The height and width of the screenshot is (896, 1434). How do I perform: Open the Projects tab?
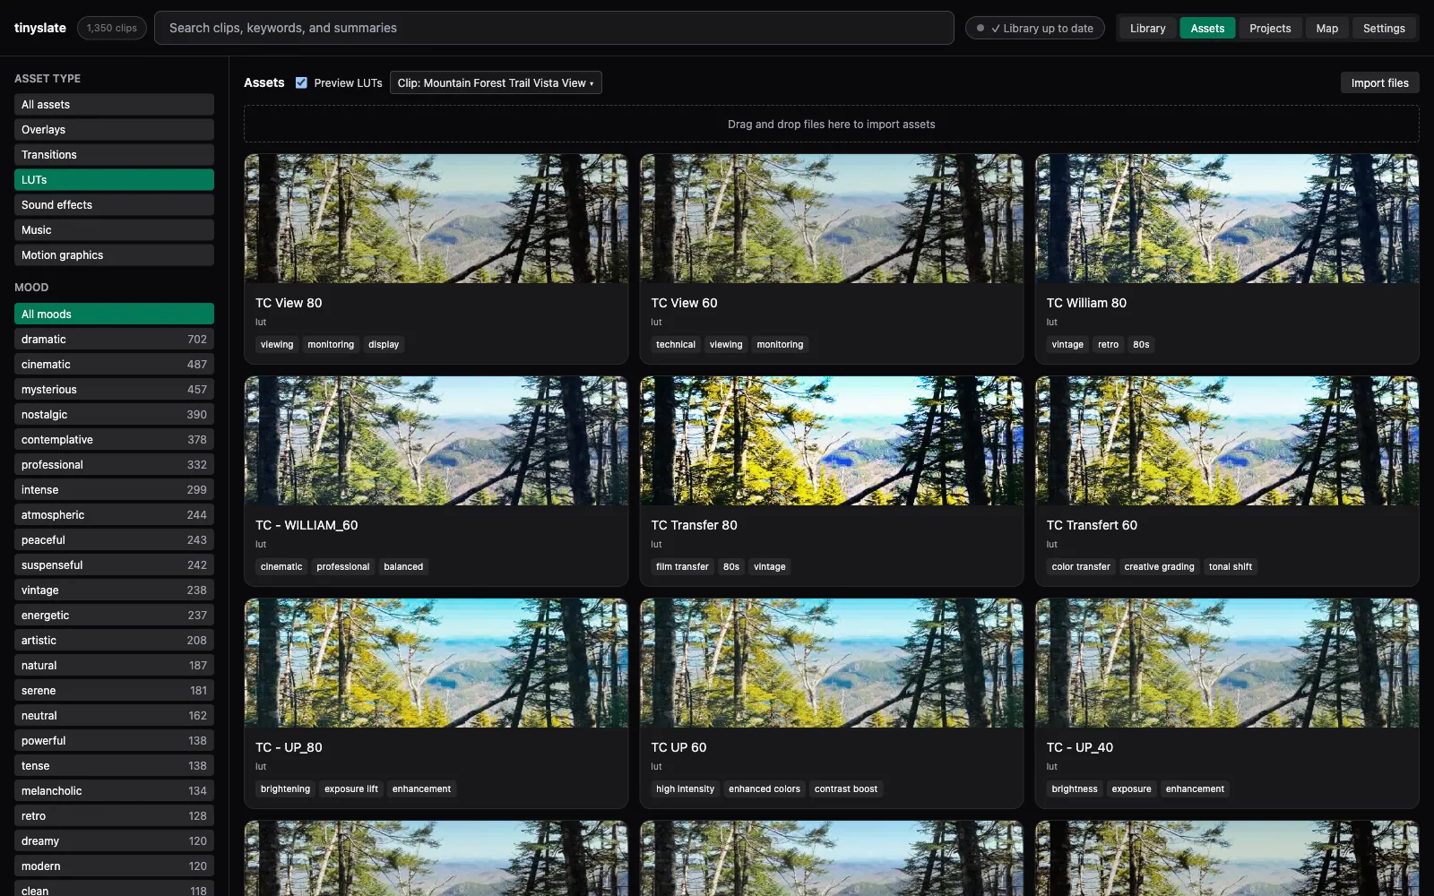tap(1270, 28)
